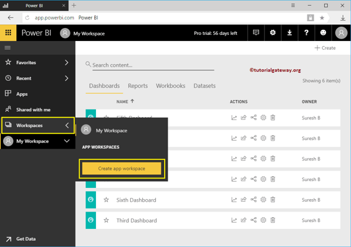The height and width of the screenshot is (247, 351).
Task: Open the settings gear in top bar
Action: tap(272, 33)
